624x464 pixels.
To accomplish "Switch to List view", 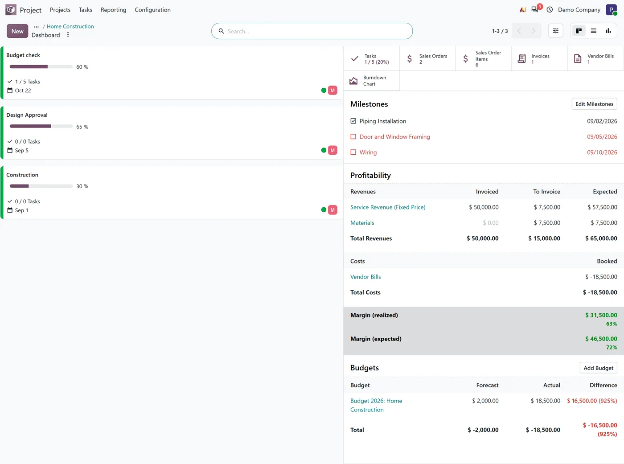I will pyautogui.click(x=594, y=31).
